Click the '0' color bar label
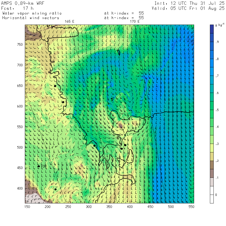Screen dimensions: 226x226 [216, 195]
